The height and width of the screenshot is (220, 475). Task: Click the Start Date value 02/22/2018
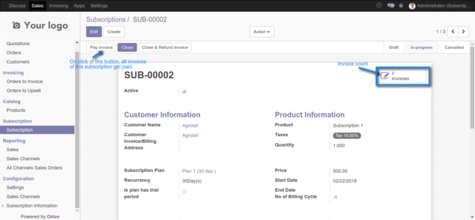point(345,181)
